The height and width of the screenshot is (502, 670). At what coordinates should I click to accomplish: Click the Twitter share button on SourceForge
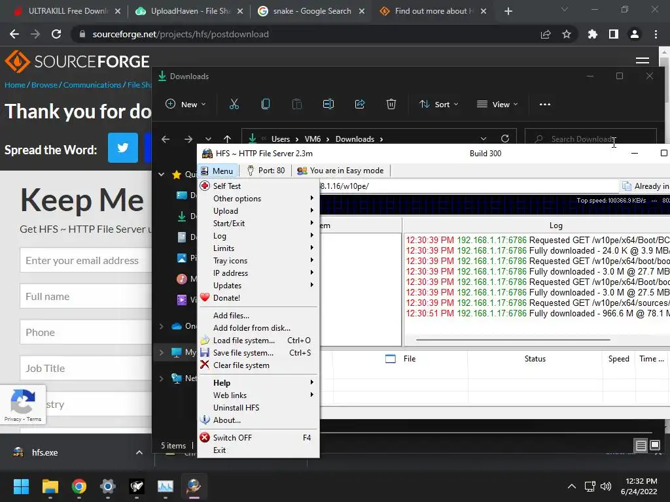(x=122, y=148)
